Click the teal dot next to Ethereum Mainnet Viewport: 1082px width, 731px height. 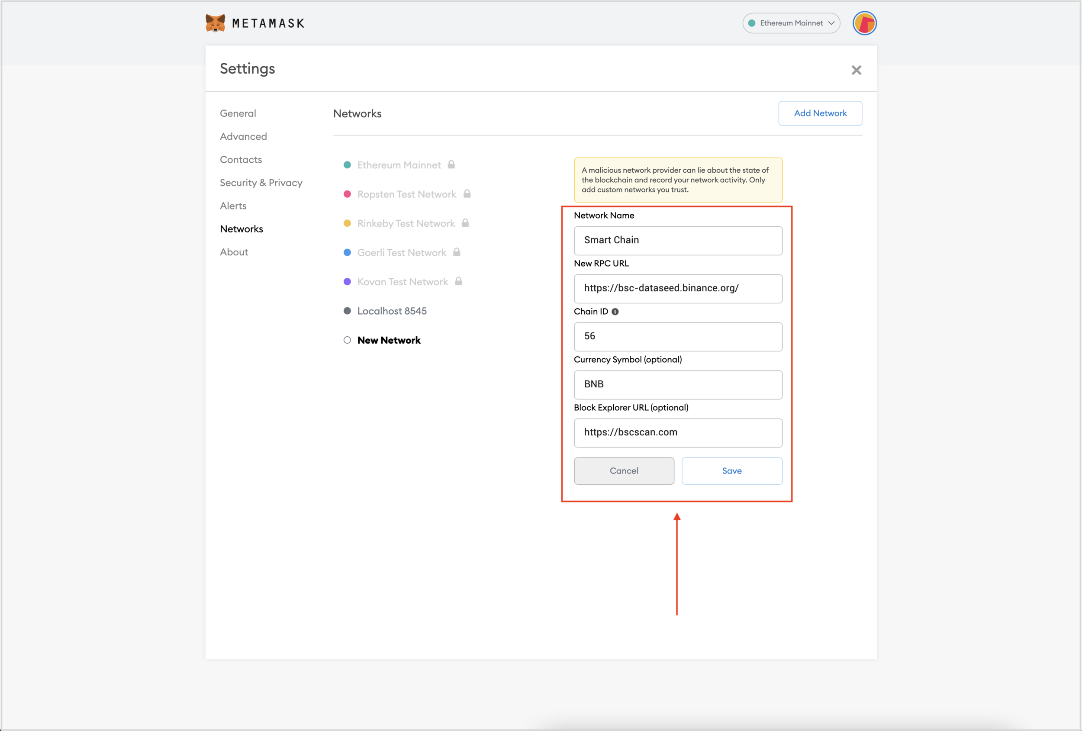coord(347,165)
